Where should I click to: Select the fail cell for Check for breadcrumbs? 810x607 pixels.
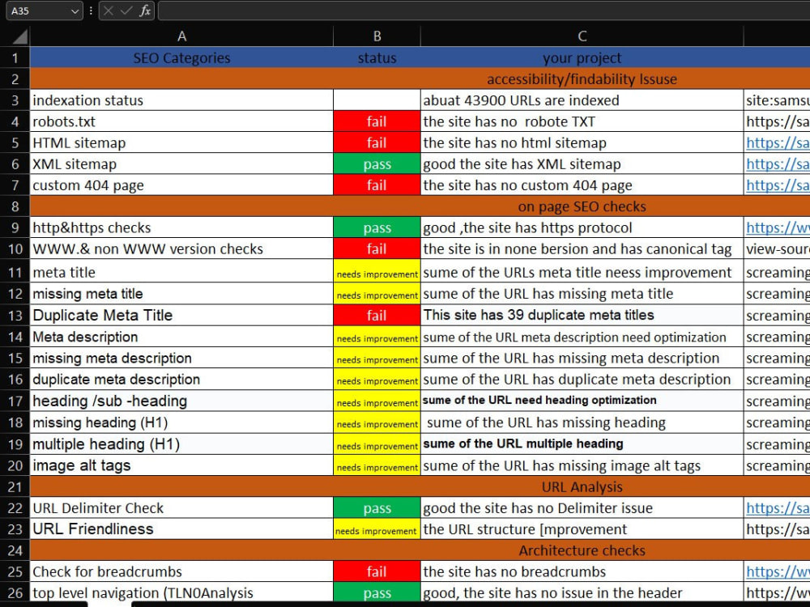click(377, 571)
